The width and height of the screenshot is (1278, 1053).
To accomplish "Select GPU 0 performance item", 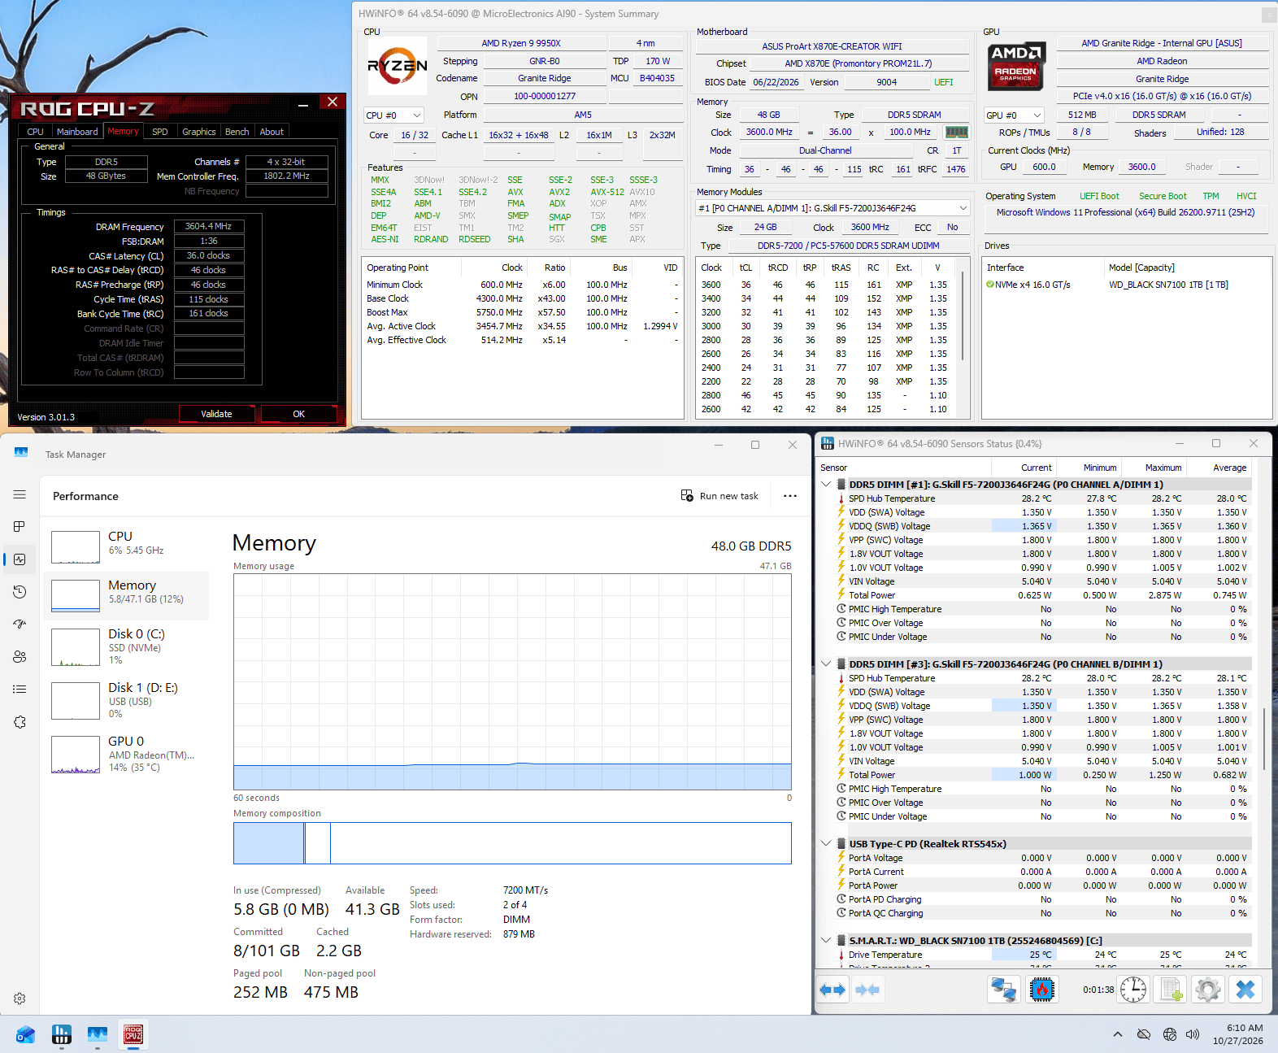I will (125, 754).
